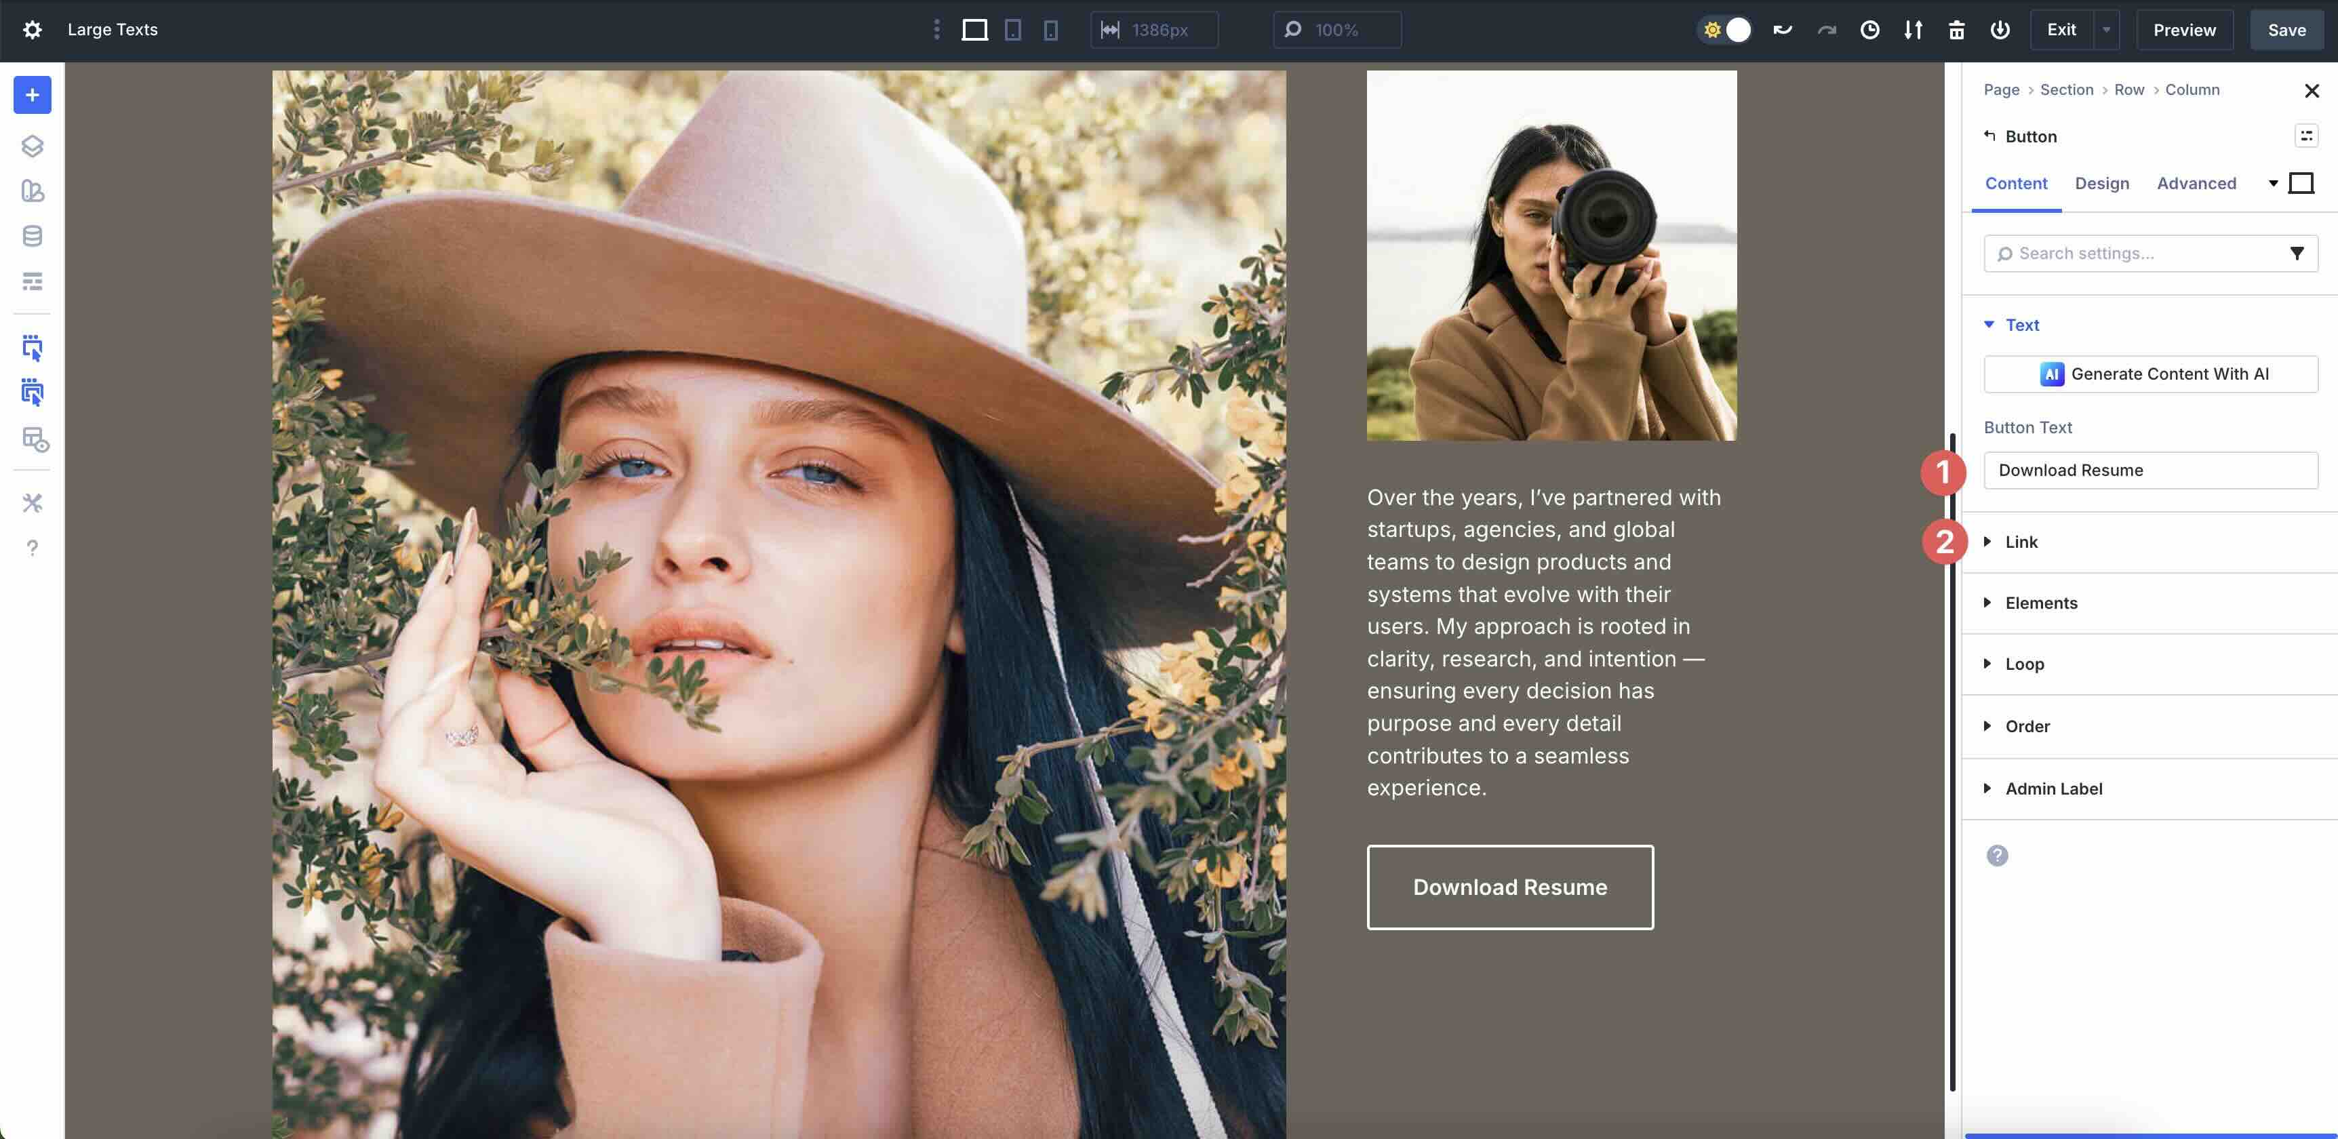Screen dimensions: 2338x1139
Task: Open the Layers panel icon in sidebar
Action: pos(32,146)
